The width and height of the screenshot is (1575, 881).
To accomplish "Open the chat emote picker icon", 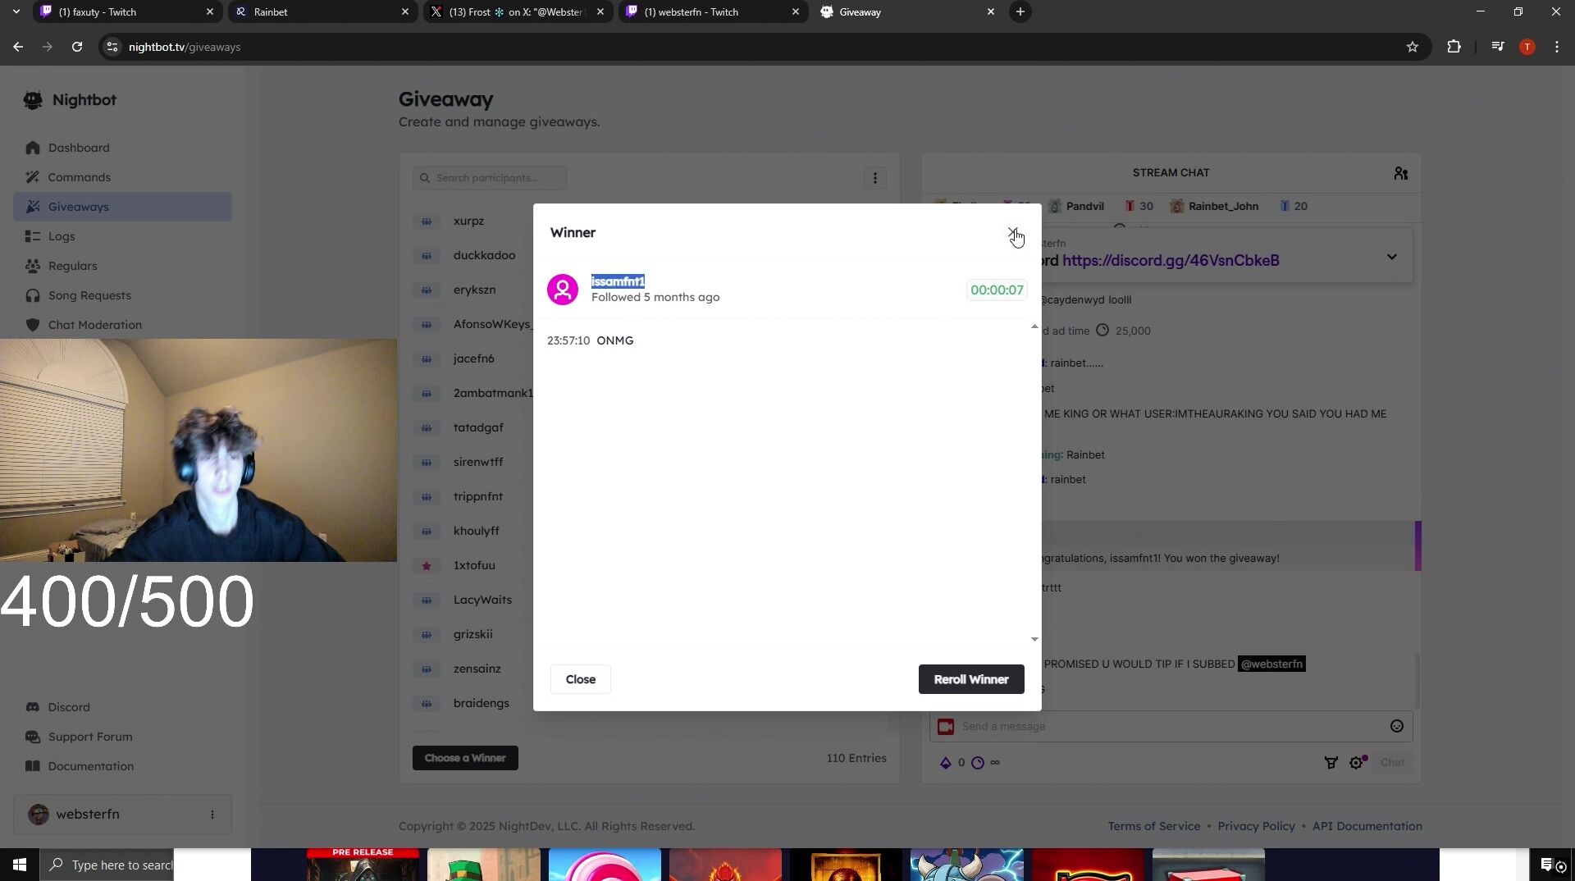I will [x=1397, y=726].
